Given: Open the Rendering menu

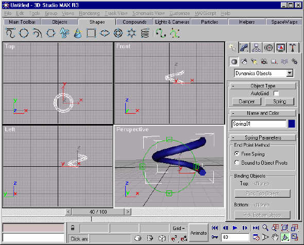Looking at the screenshot, I should tap(89, 13).
